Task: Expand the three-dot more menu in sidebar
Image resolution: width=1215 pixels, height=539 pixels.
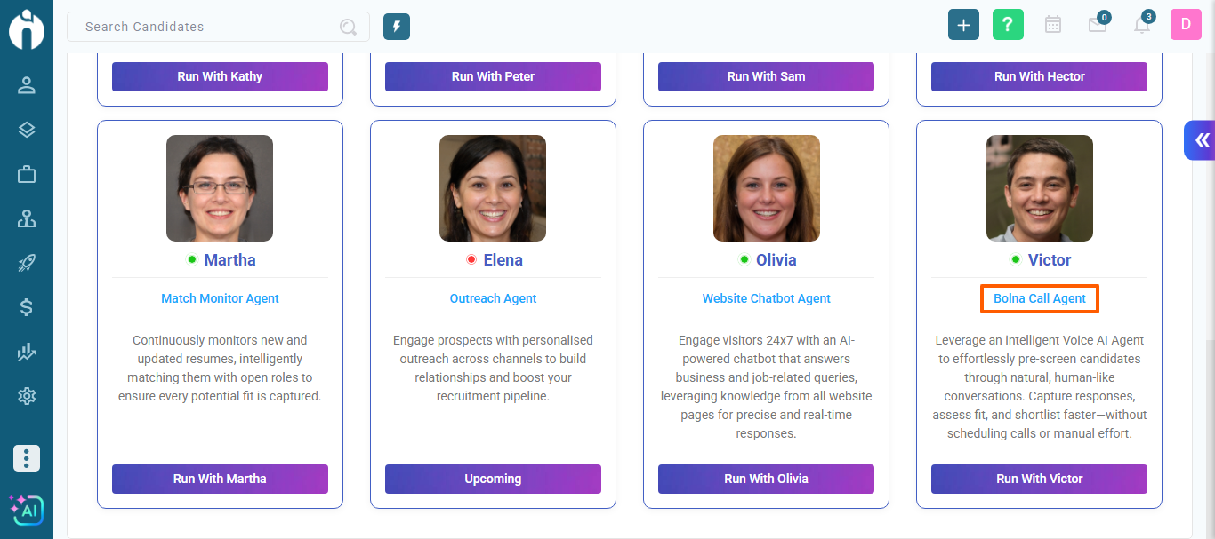Action: [27, 458]
